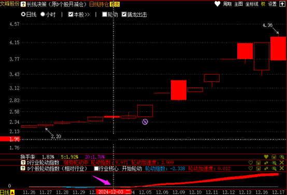Image resolution: width=287 pixels, height=195 pixels.
Task: Toggle the 行业核心 checkbox
Action: [96, 169]
